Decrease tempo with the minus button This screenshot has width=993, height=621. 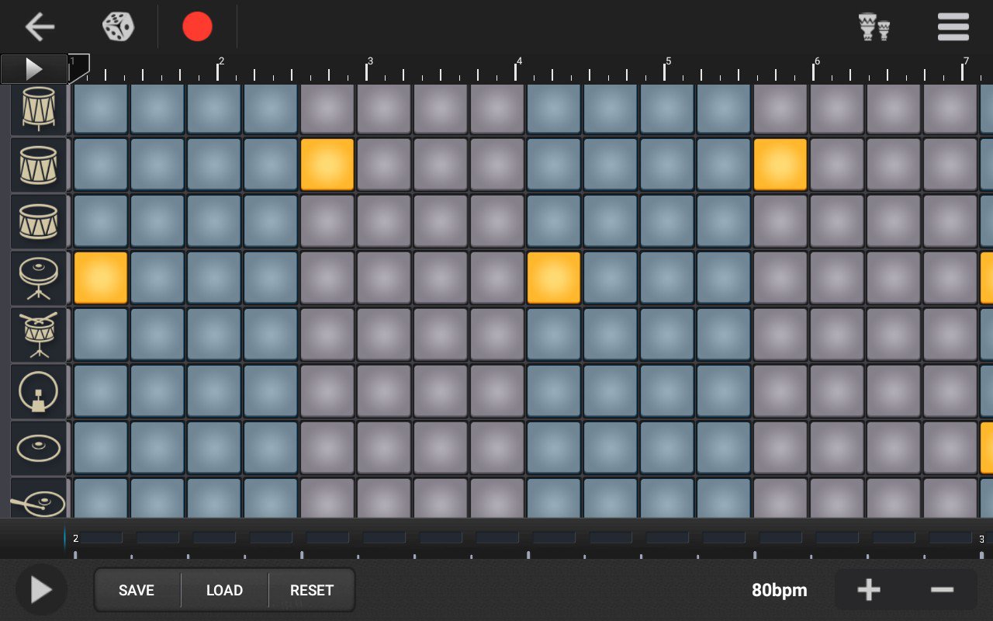click(942, 590)
